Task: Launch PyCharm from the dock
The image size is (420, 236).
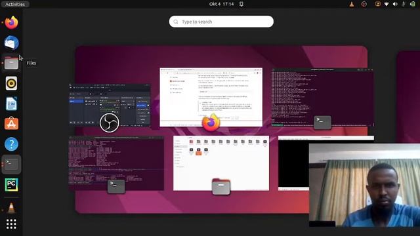Action: [x=11, y=185]
